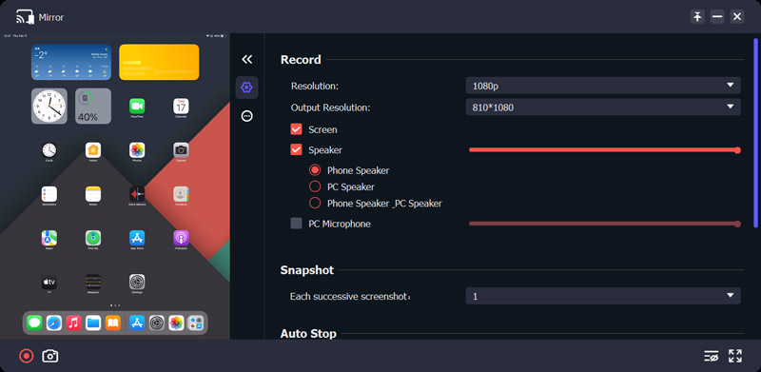The width and height of the screenshot is (761, 372).
Task: Uncheck the Screen checkbox
Action: (x=296, y=129)
